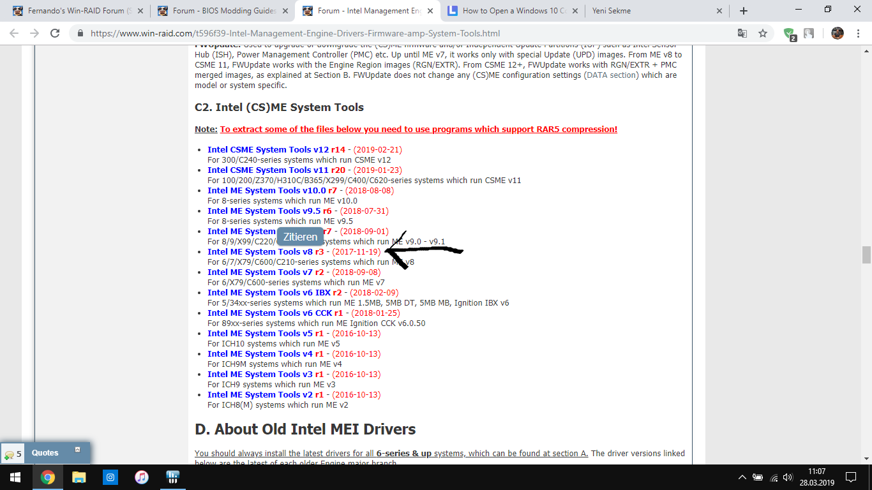Screen dimensions: 872x490
Task: Click the Zitieren quote popup button
Action: coord(300,237)
